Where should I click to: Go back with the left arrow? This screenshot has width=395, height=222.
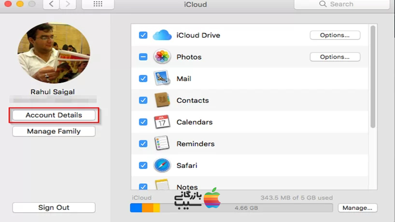pos(51,4)
